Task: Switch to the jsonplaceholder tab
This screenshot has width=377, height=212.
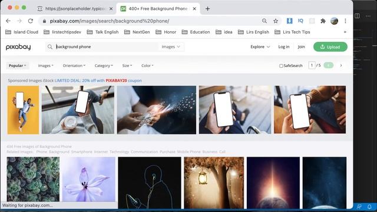Action: [75, 9]
